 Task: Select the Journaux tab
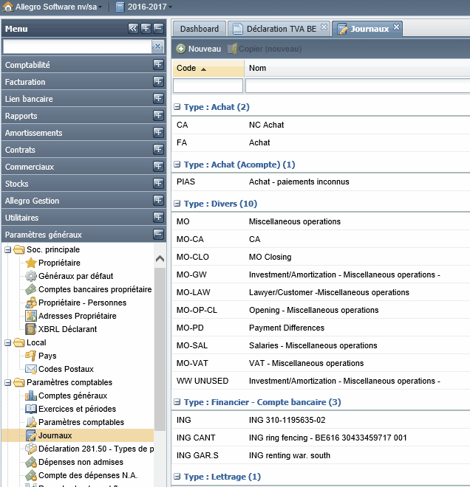367,29
